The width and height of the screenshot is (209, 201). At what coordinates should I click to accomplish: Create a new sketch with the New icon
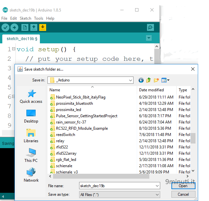[x=25, y=28]
